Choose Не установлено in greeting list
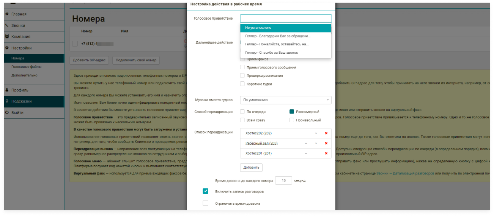This screenshot has width=494, height=216. (286, 28)
